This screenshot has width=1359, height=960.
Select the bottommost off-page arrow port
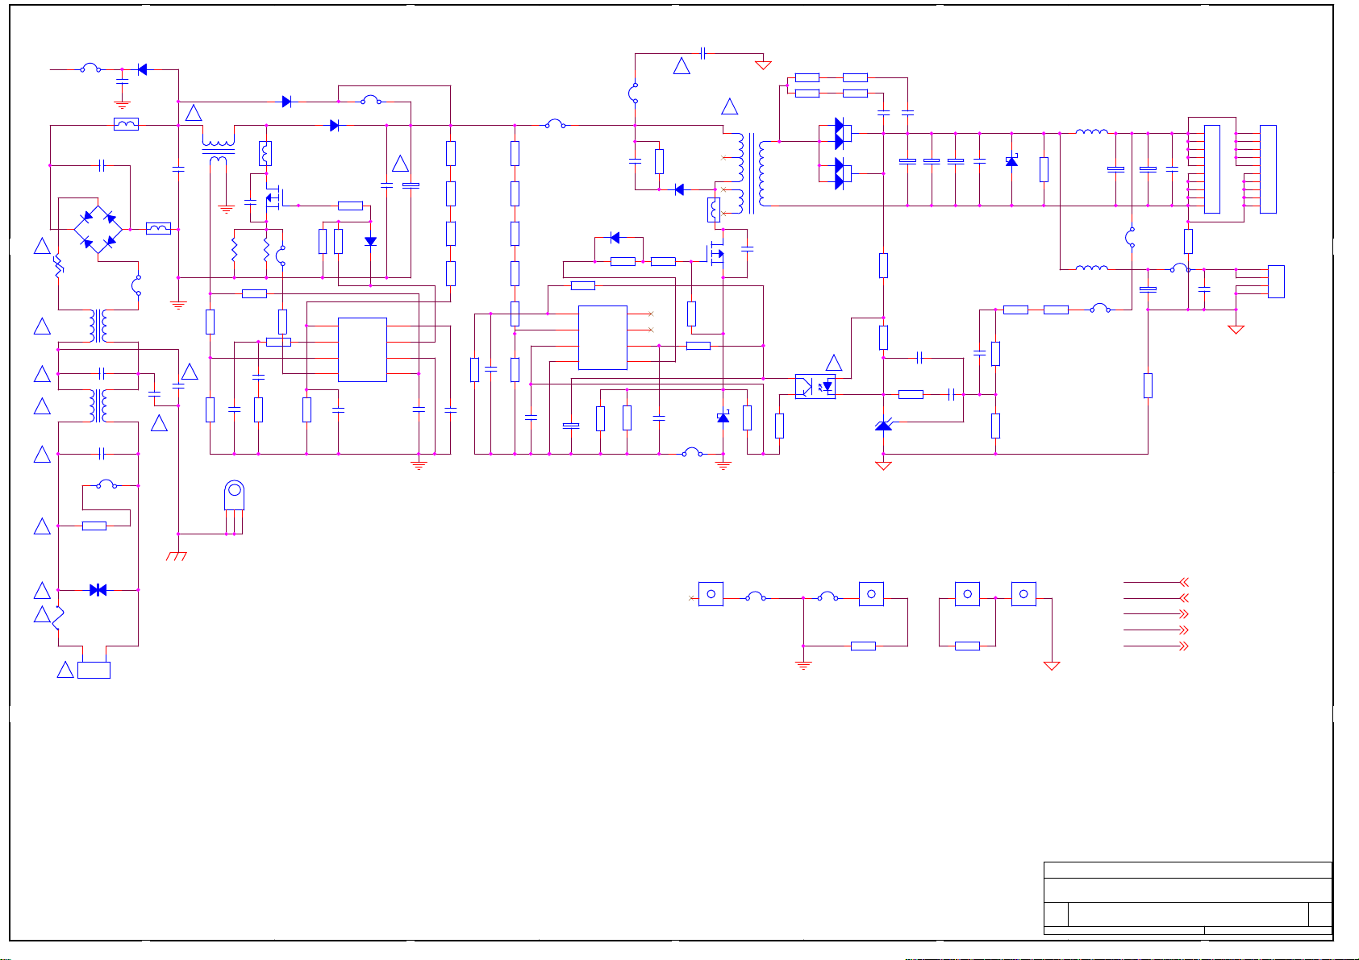1157,646
